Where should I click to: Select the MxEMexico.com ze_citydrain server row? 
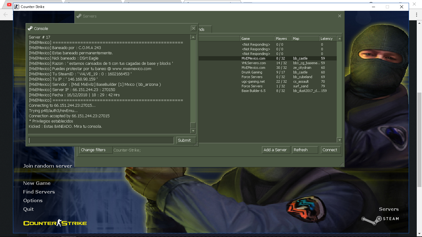tap(267, 68)
